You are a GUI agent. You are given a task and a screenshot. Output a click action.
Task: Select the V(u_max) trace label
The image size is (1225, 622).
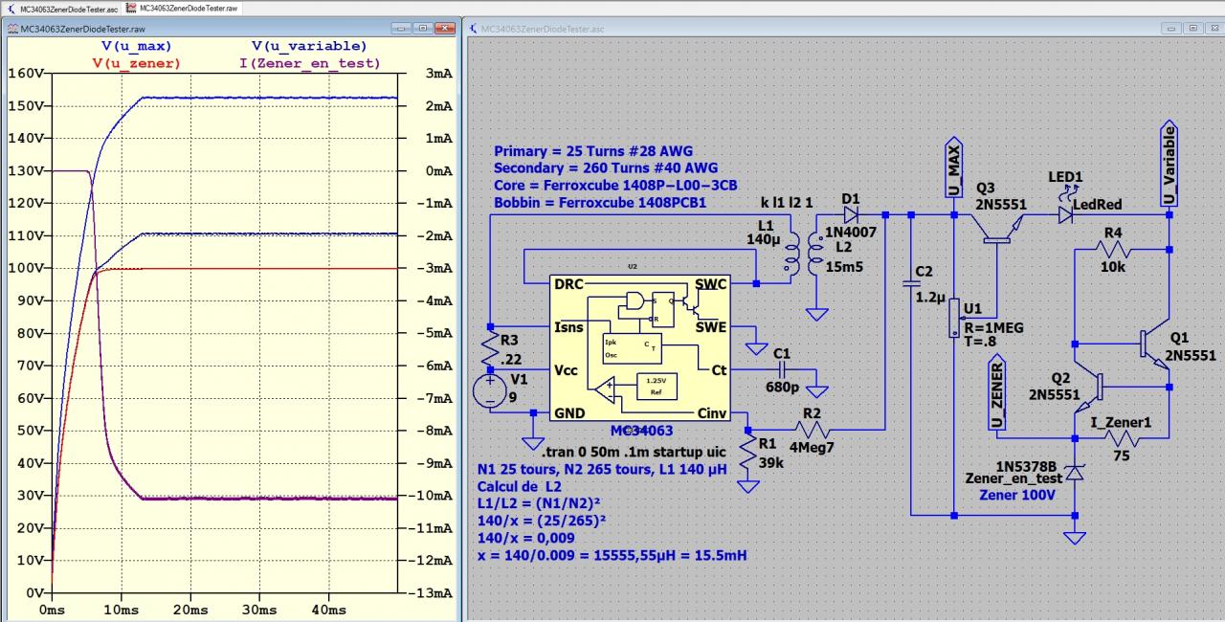pyautogui.click(x=137, y=46)
